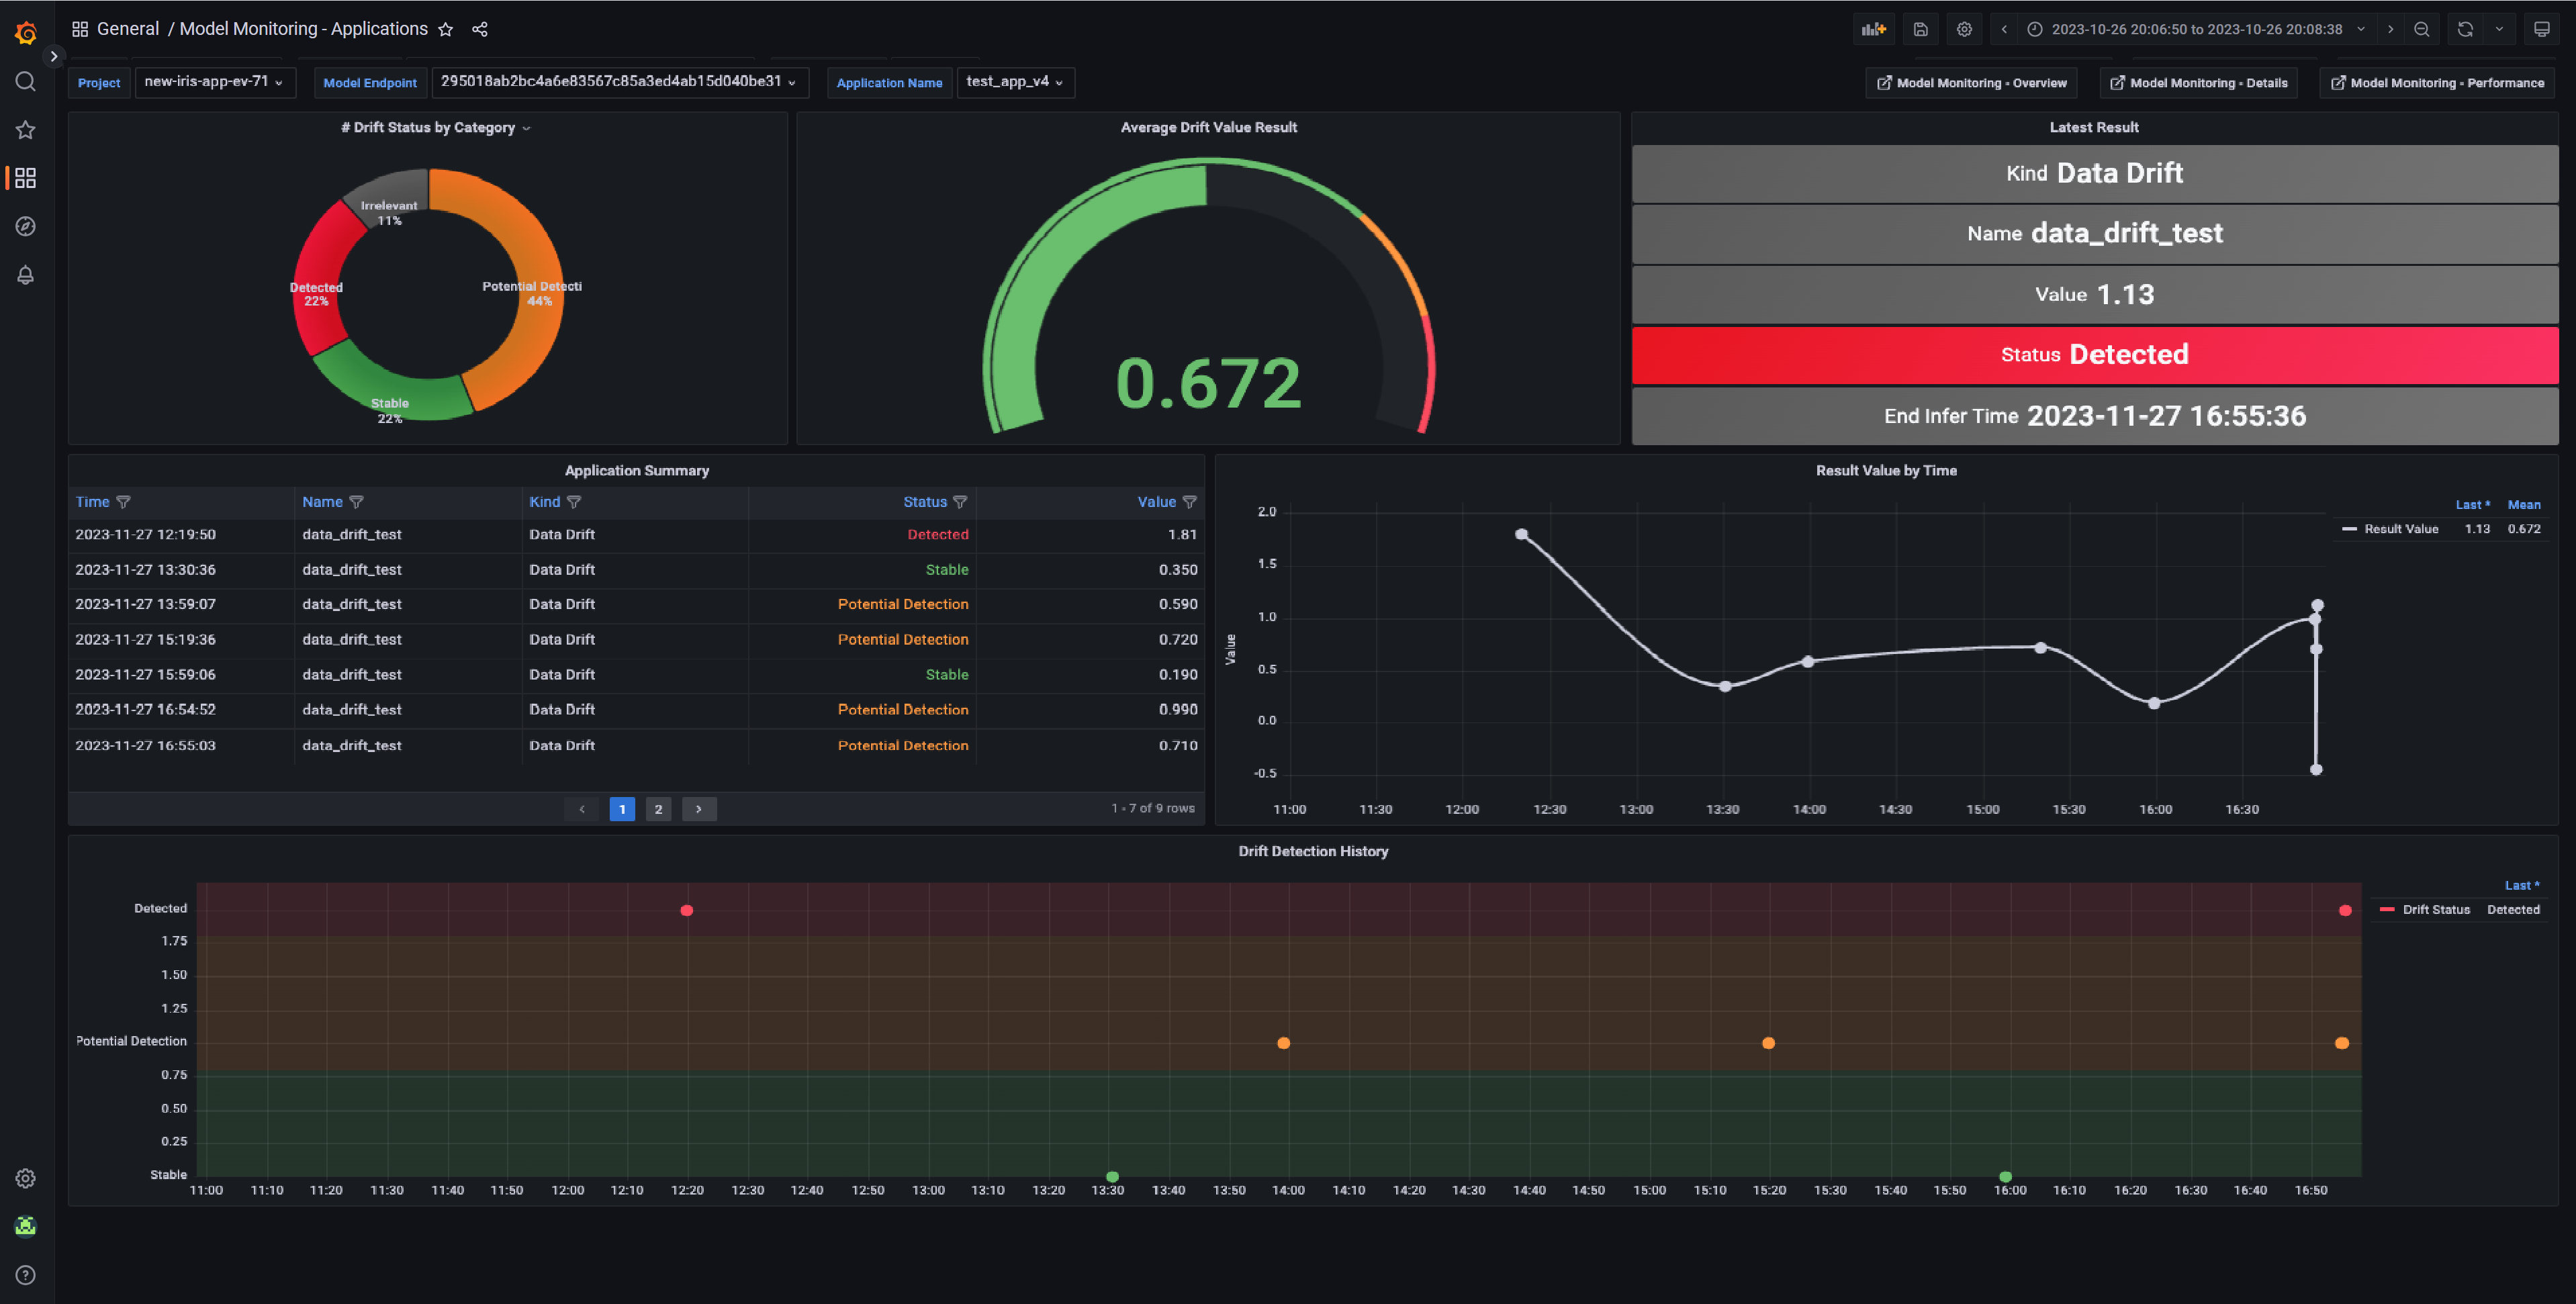Click the Save dashboard icon
This screenshot has height=1304, width=2576.
[x=1920, y=29]
